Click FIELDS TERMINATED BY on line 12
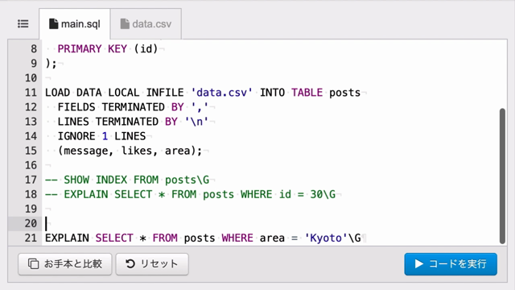The image size is (515, 290). click(x=121, y=107)
